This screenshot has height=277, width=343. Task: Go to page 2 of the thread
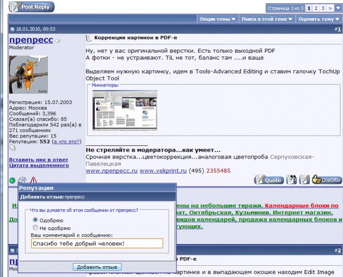[316, 8]
